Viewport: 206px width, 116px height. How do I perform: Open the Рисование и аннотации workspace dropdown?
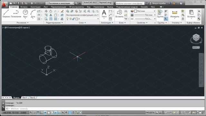[60, 3]
